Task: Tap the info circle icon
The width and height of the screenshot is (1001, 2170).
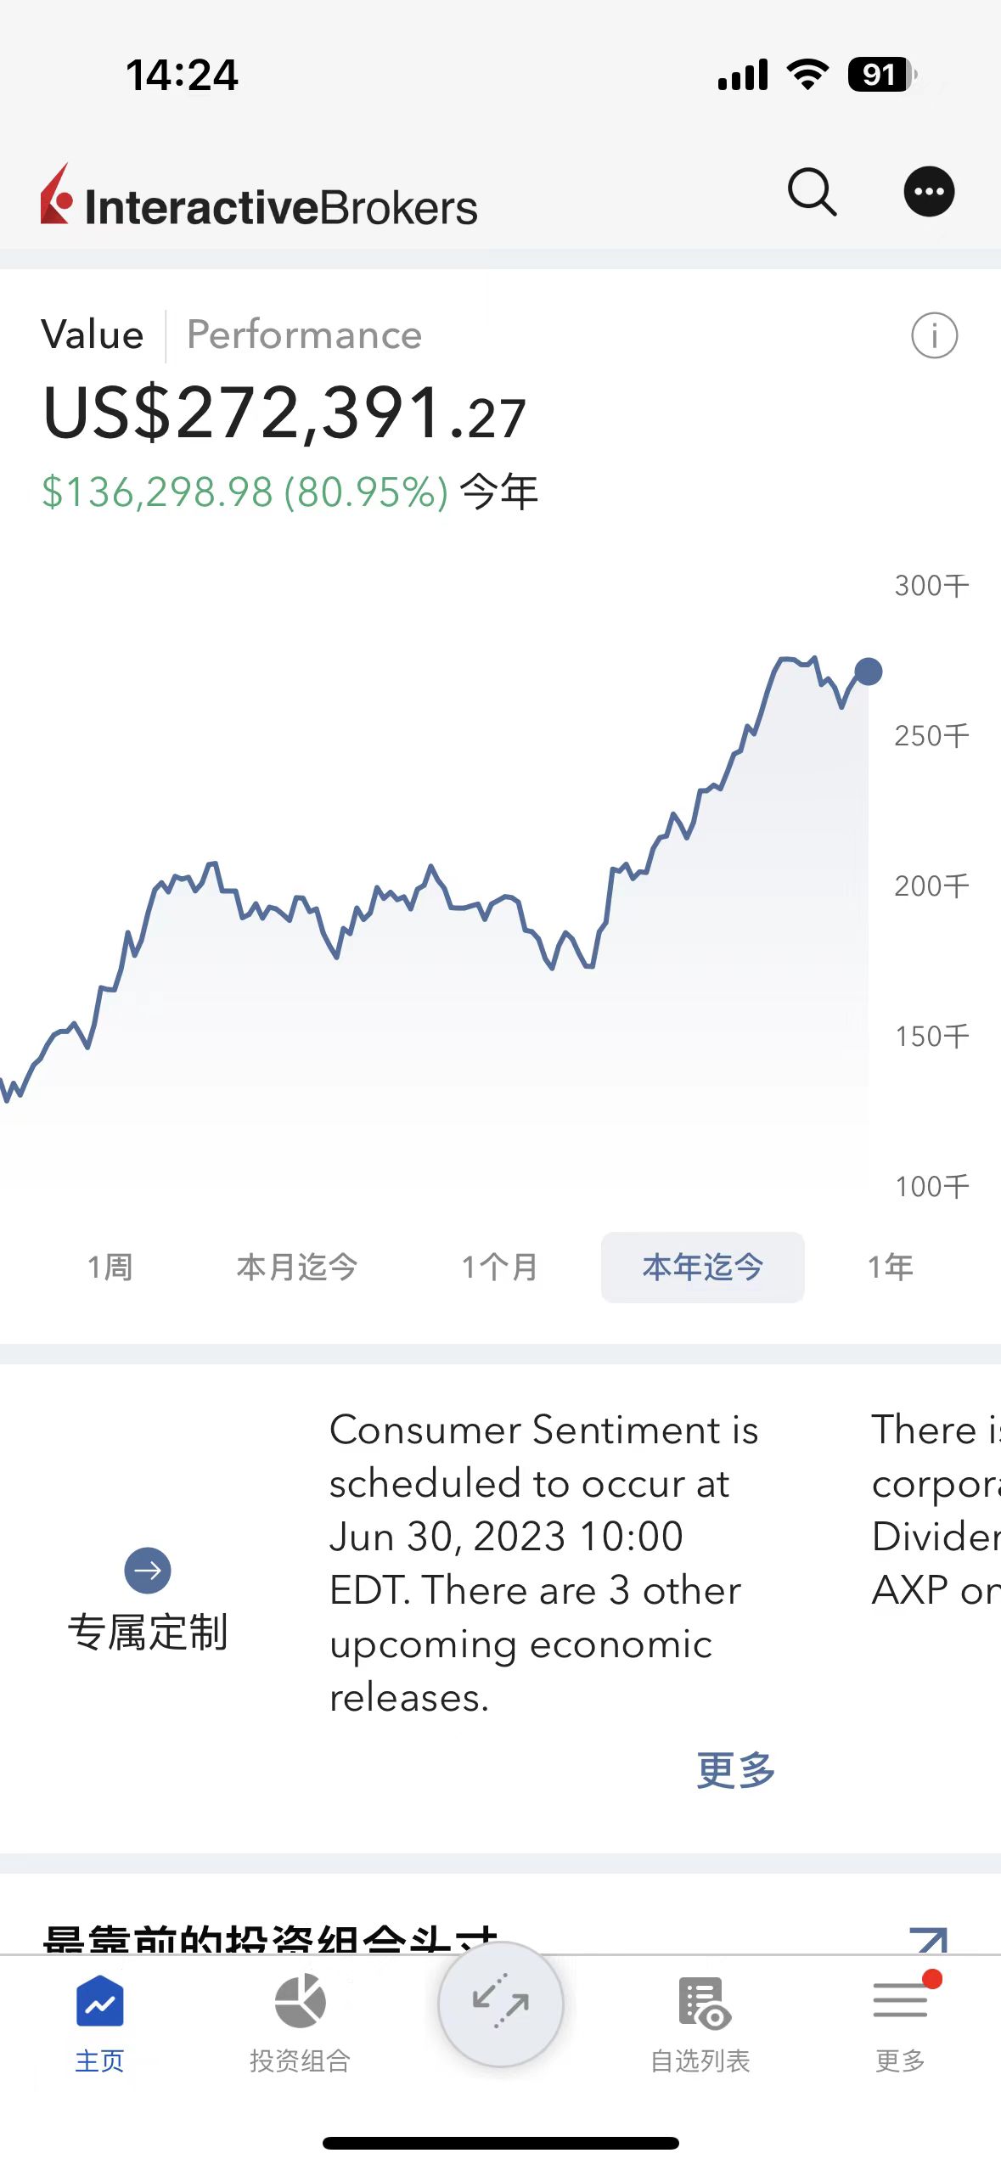Action: [x=934, y=335]
